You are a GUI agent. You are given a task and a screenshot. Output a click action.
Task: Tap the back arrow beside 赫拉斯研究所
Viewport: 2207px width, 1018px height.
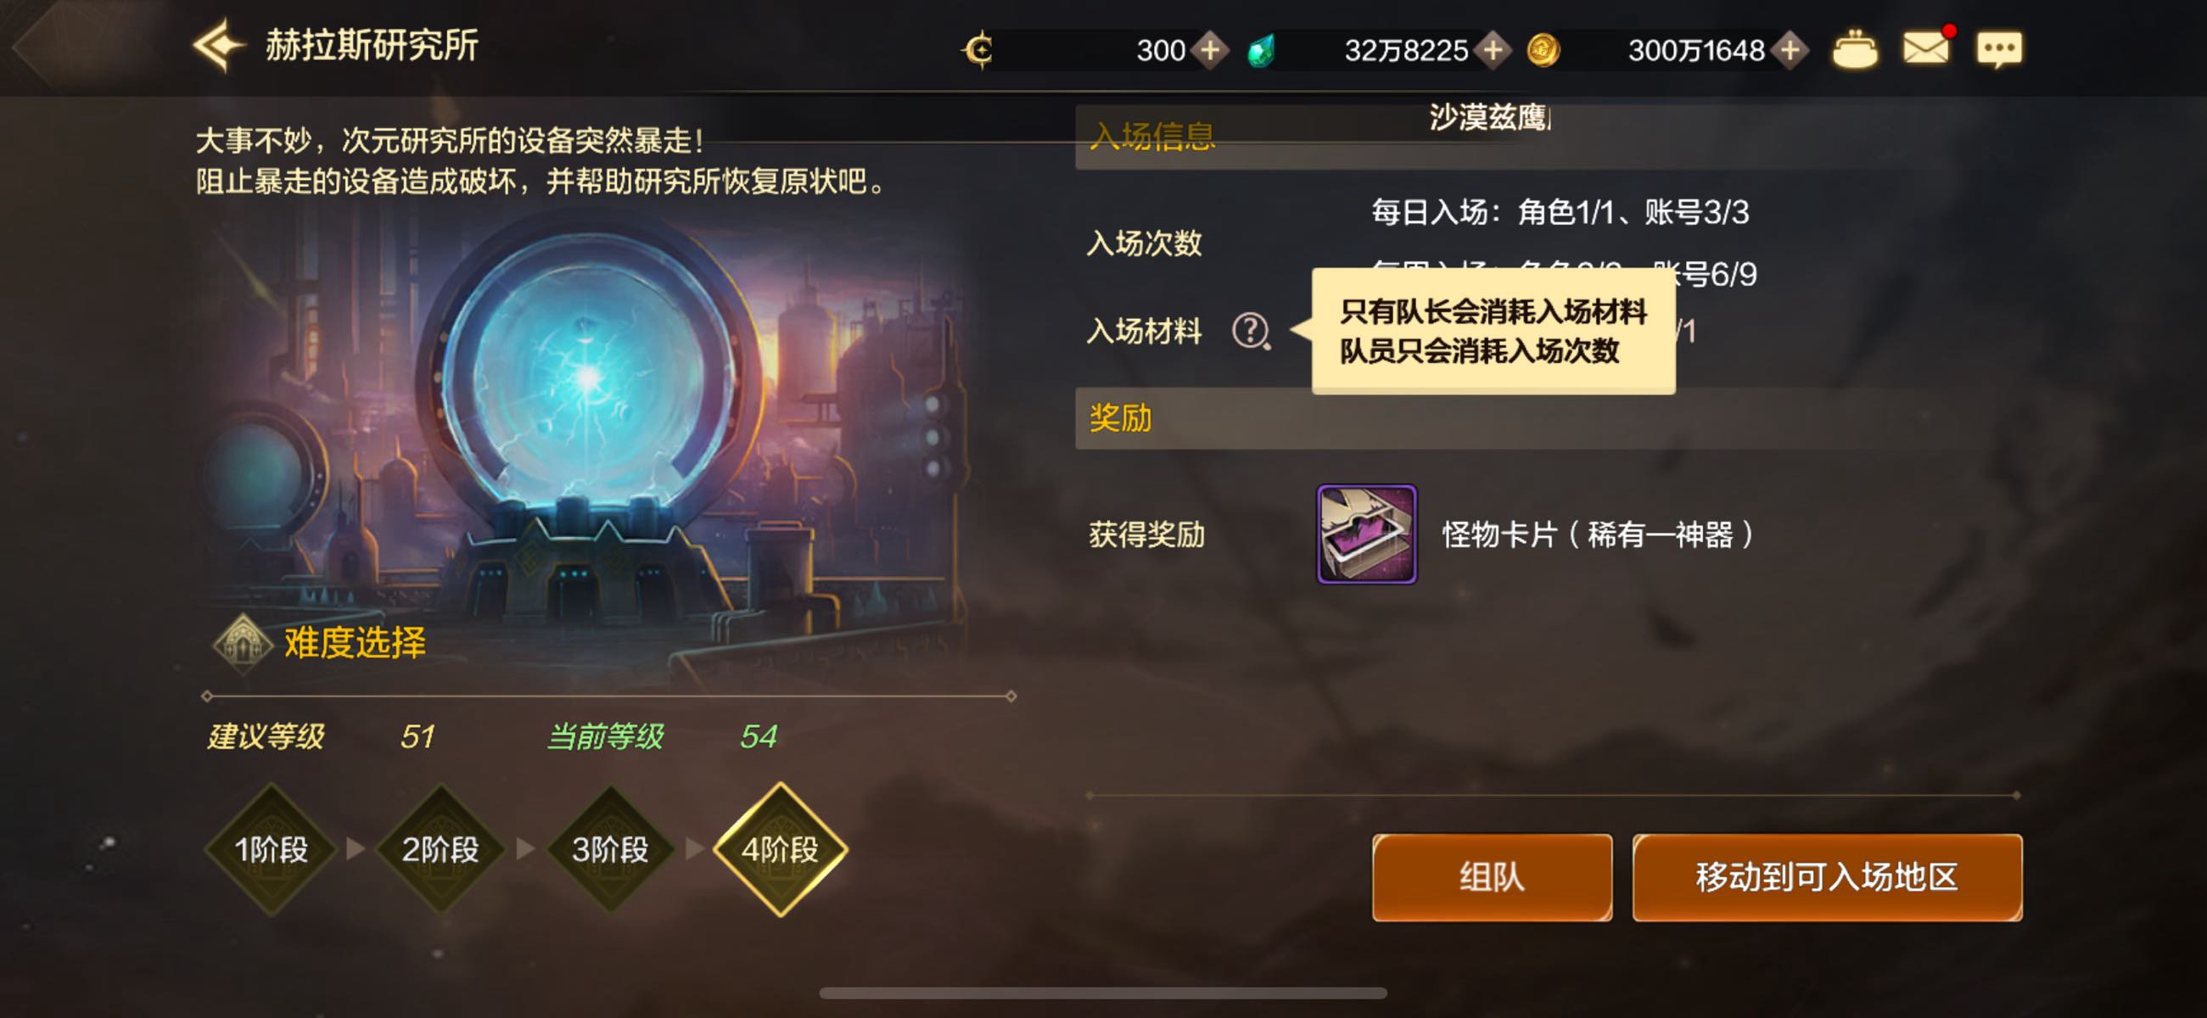(217, 46)
